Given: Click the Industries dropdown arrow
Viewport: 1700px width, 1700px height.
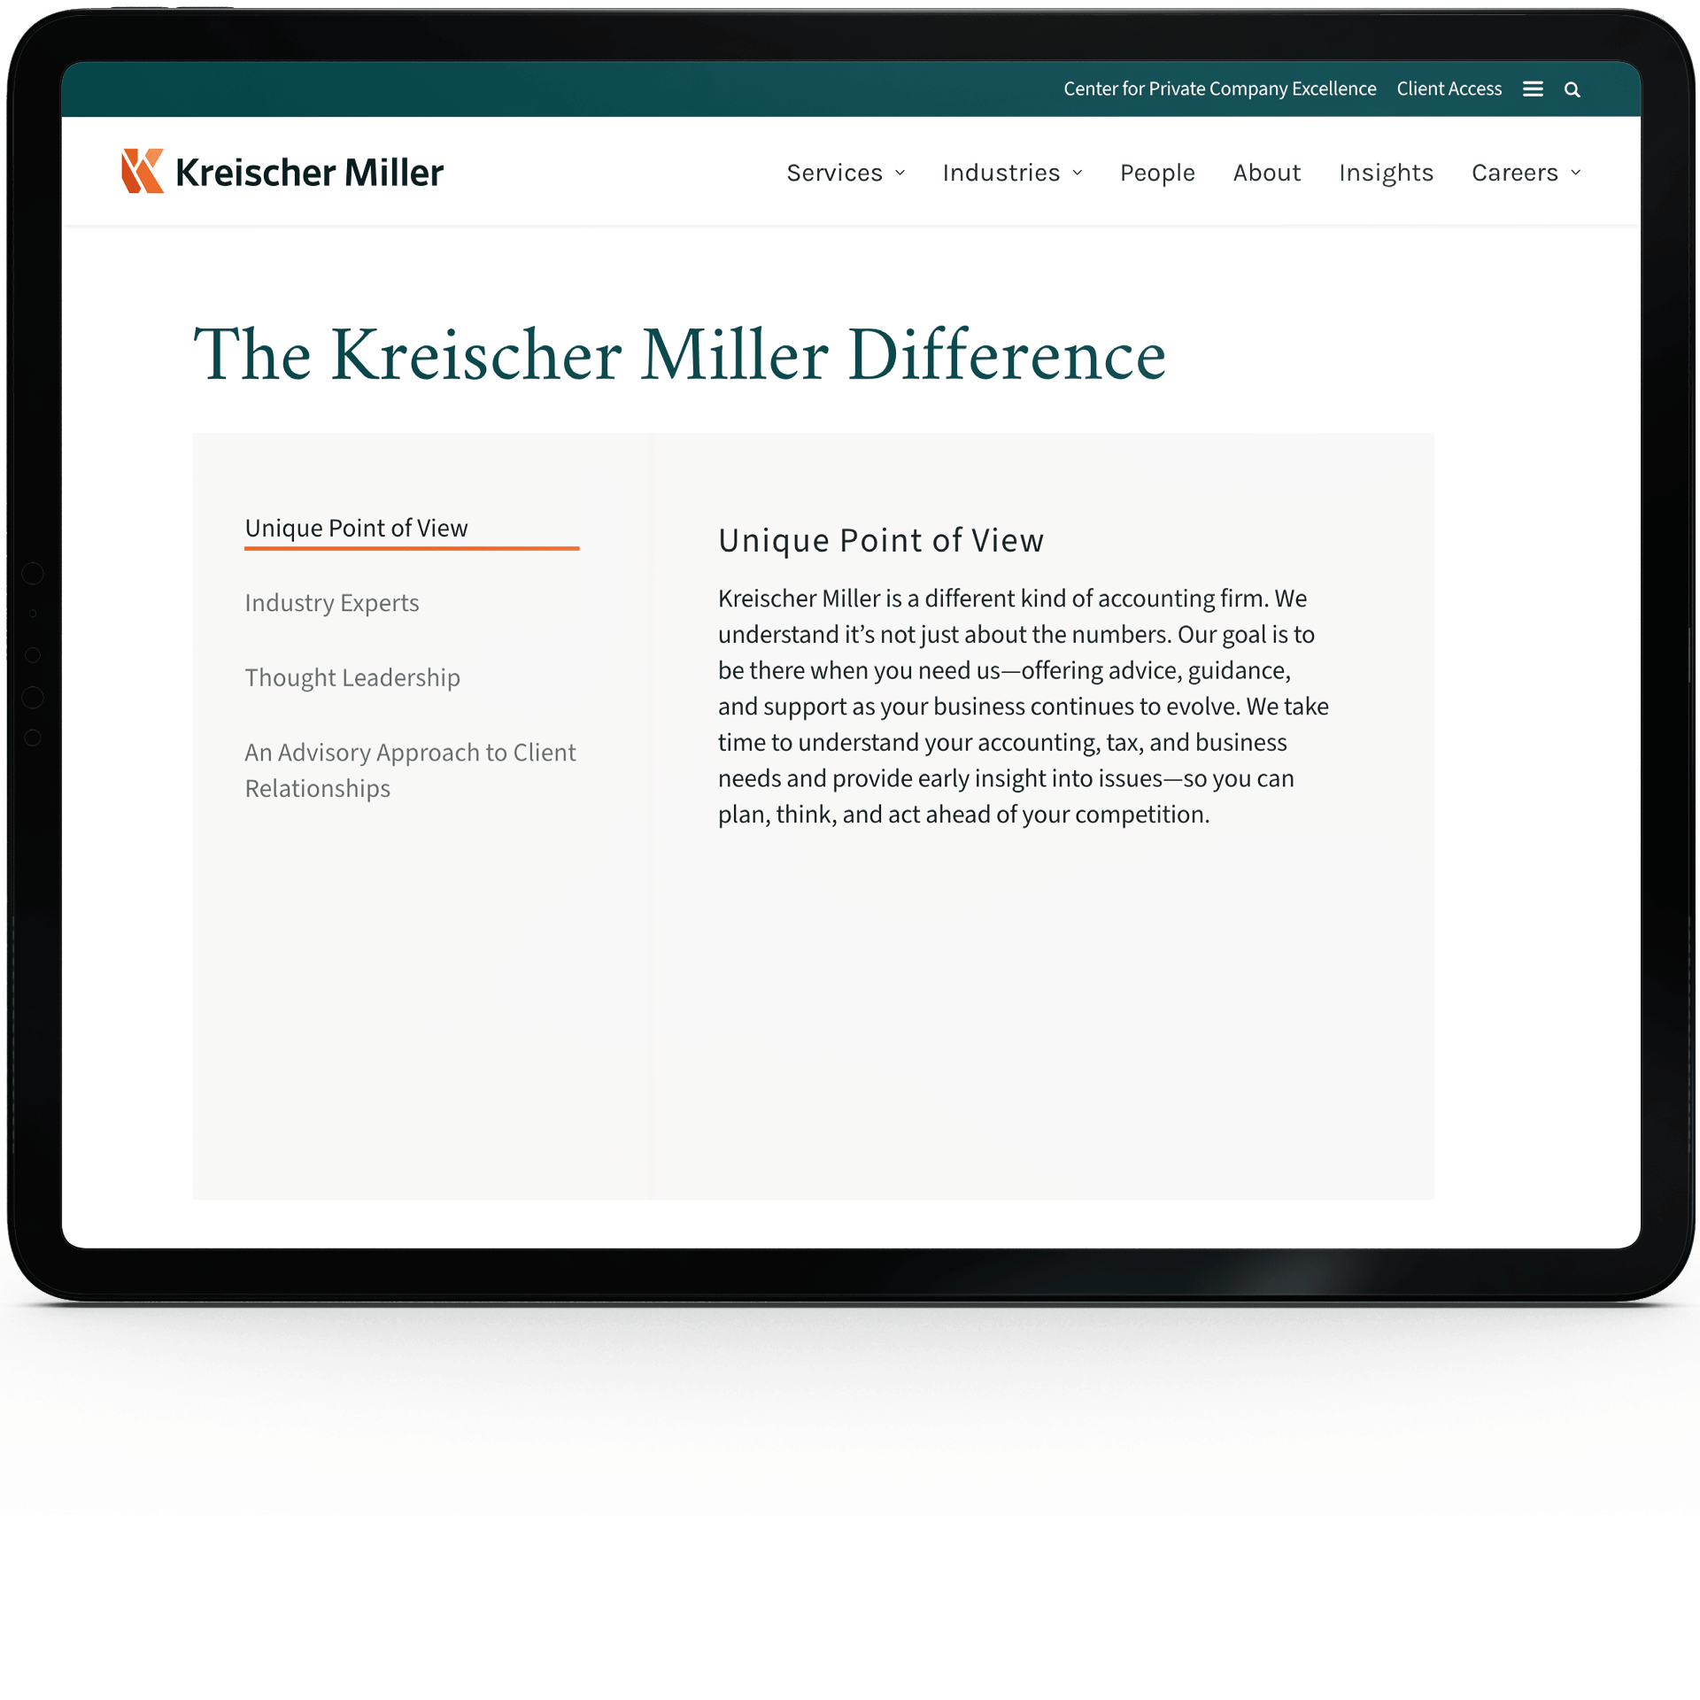Looking at the screenshot, I should [1078, 173].
